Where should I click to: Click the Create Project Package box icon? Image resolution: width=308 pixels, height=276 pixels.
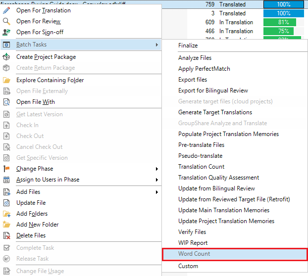[6, 57]
